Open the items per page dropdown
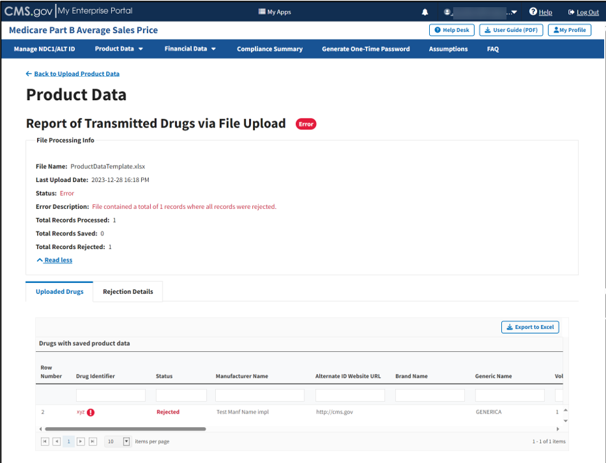606x463 pixels. (x=126, y=442)
